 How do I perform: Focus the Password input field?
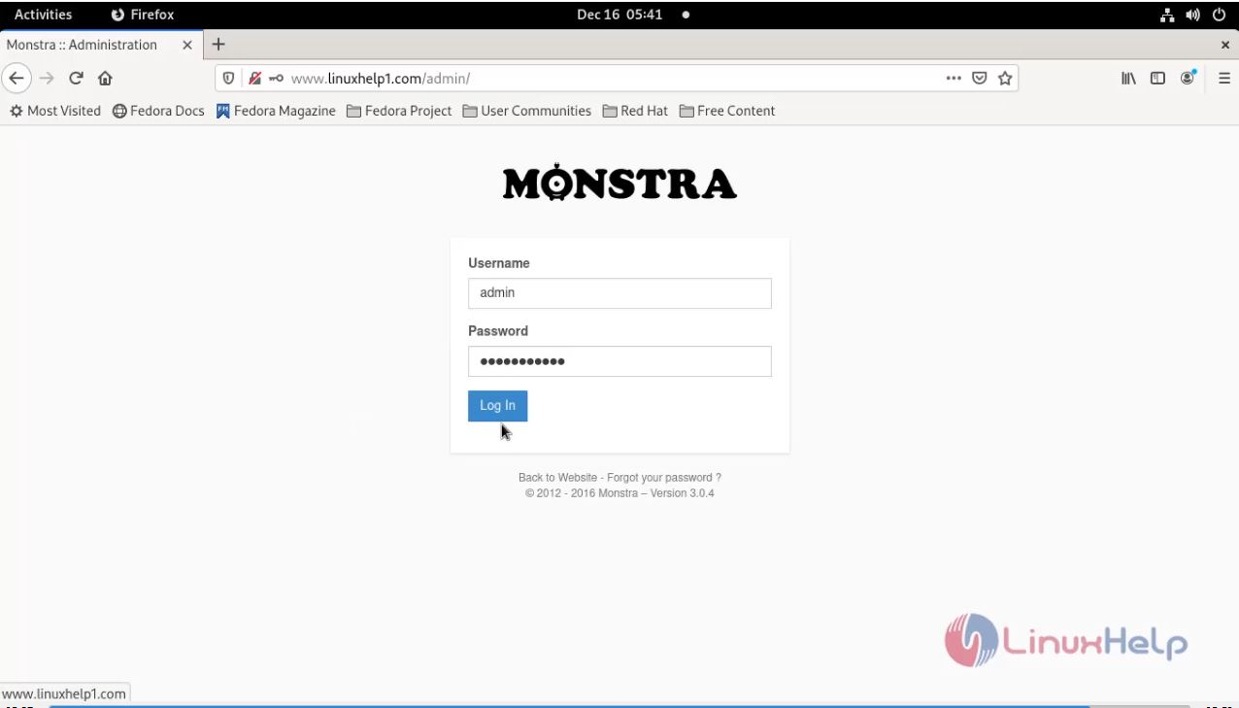[619, 361]
